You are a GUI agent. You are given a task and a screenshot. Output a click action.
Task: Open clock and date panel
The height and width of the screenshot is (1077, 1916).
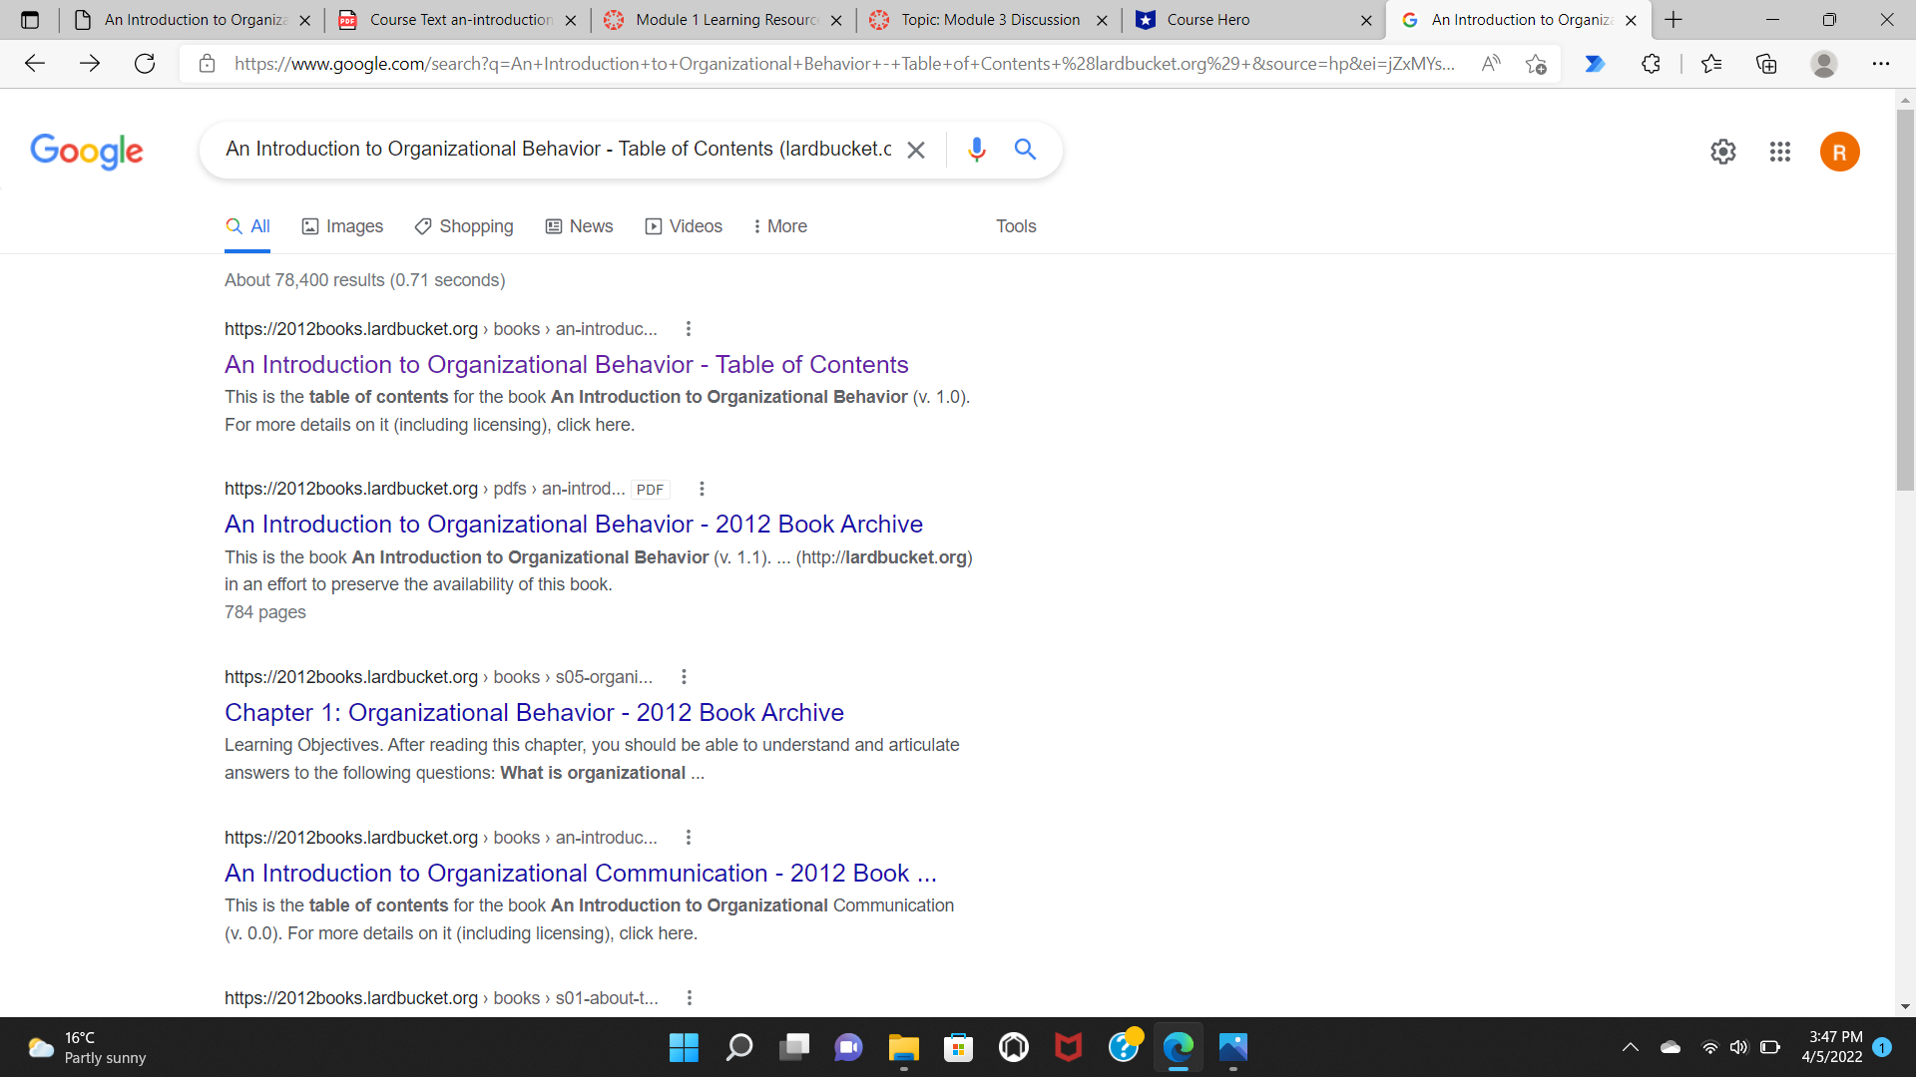click(1831, 1047)
